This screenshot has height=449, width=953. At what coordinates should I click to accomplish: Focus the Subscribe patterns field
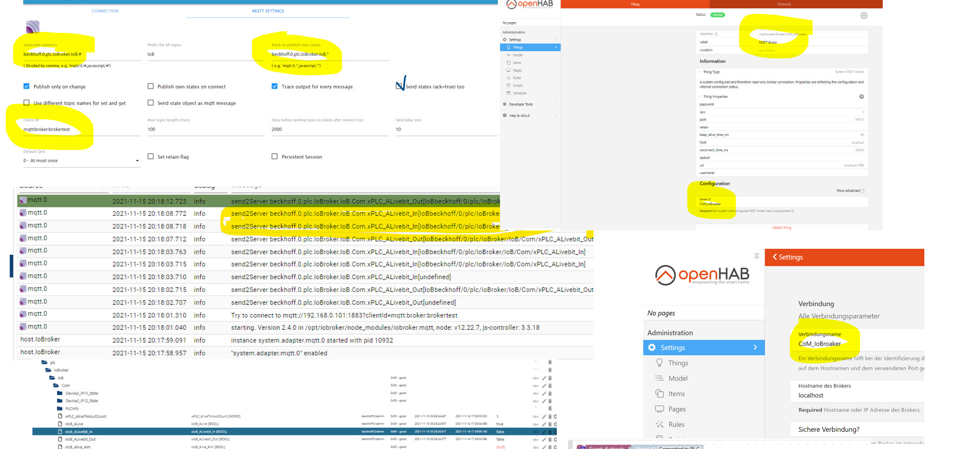click(81, 54)
